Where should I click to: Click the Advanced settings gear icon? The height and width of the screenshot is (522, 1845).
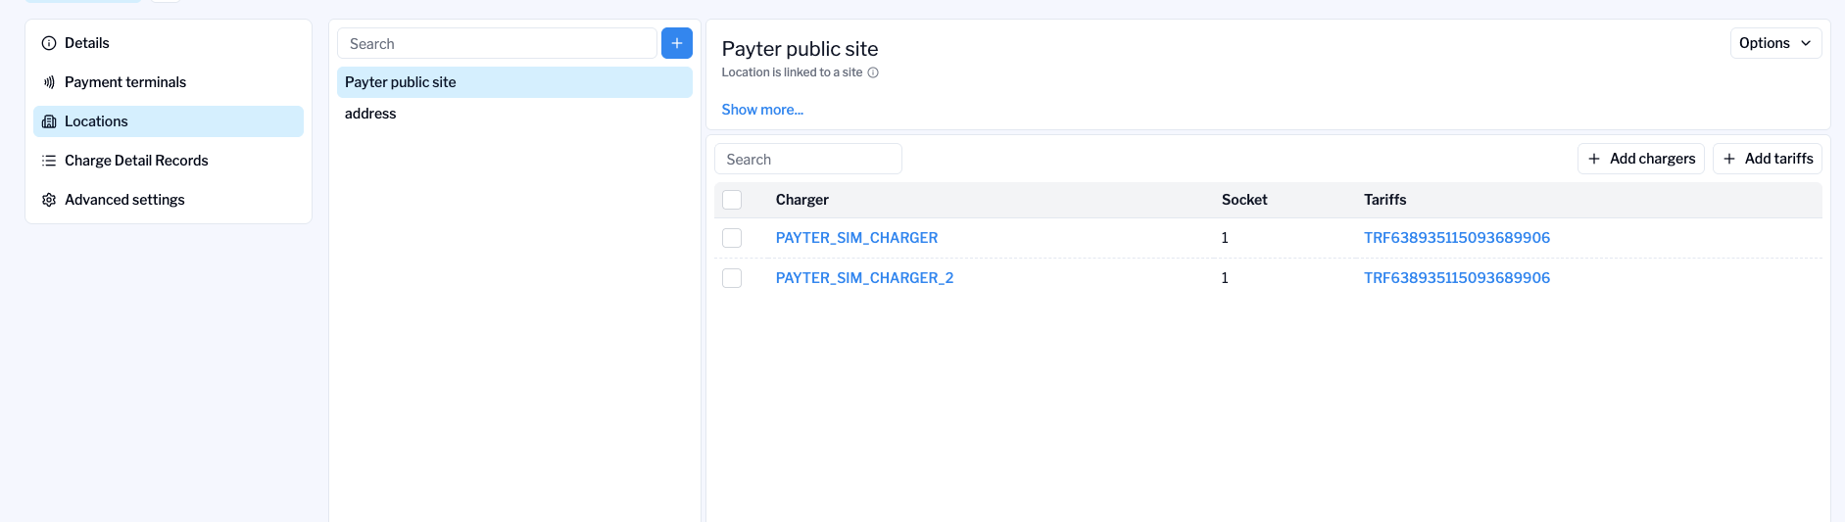pos(49,200)
